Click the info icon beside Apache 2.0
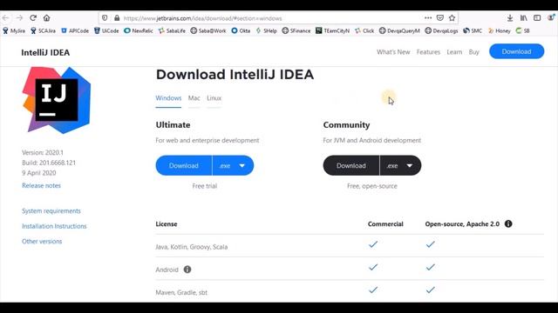 click(x=508, y=224)
